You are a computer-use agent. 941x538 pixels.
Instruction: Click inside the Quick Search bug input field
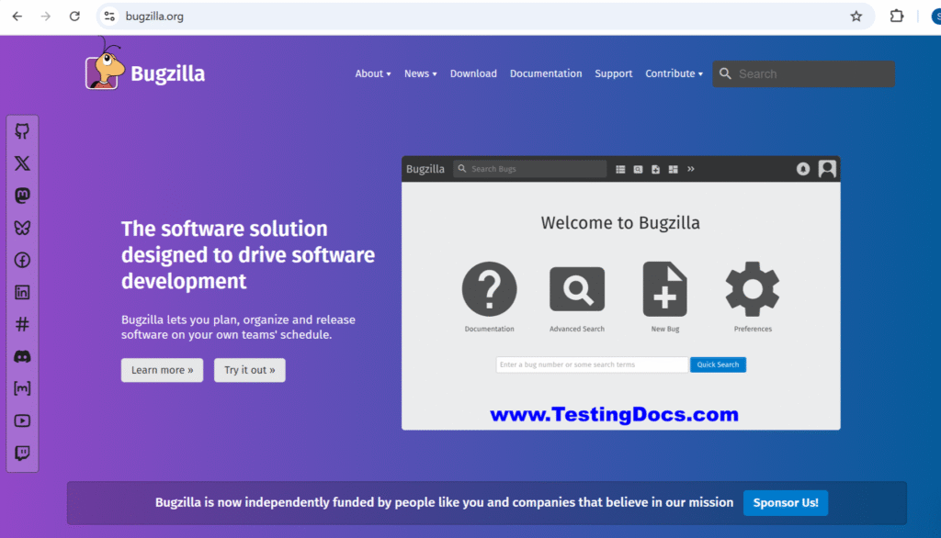pyautogui.click(x=592, y=364)
